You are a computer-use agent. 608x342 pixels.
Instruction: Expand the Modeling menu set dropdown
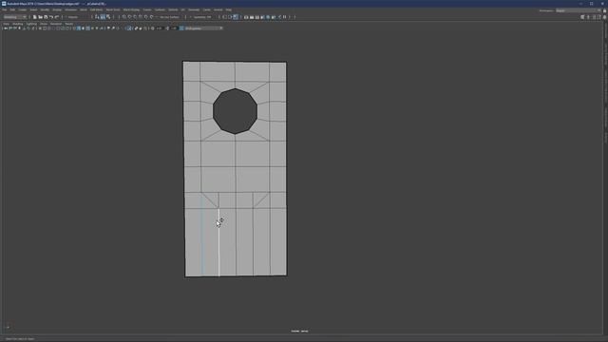pos(15,17)
